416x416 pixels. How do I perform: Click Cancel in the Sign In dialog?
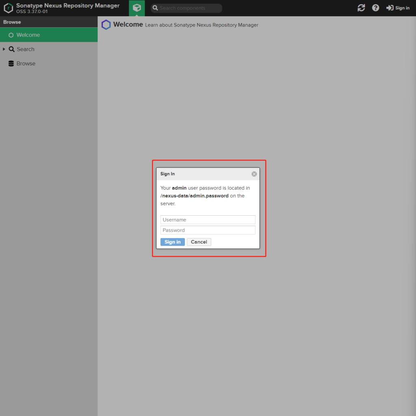tap(199, 242)
